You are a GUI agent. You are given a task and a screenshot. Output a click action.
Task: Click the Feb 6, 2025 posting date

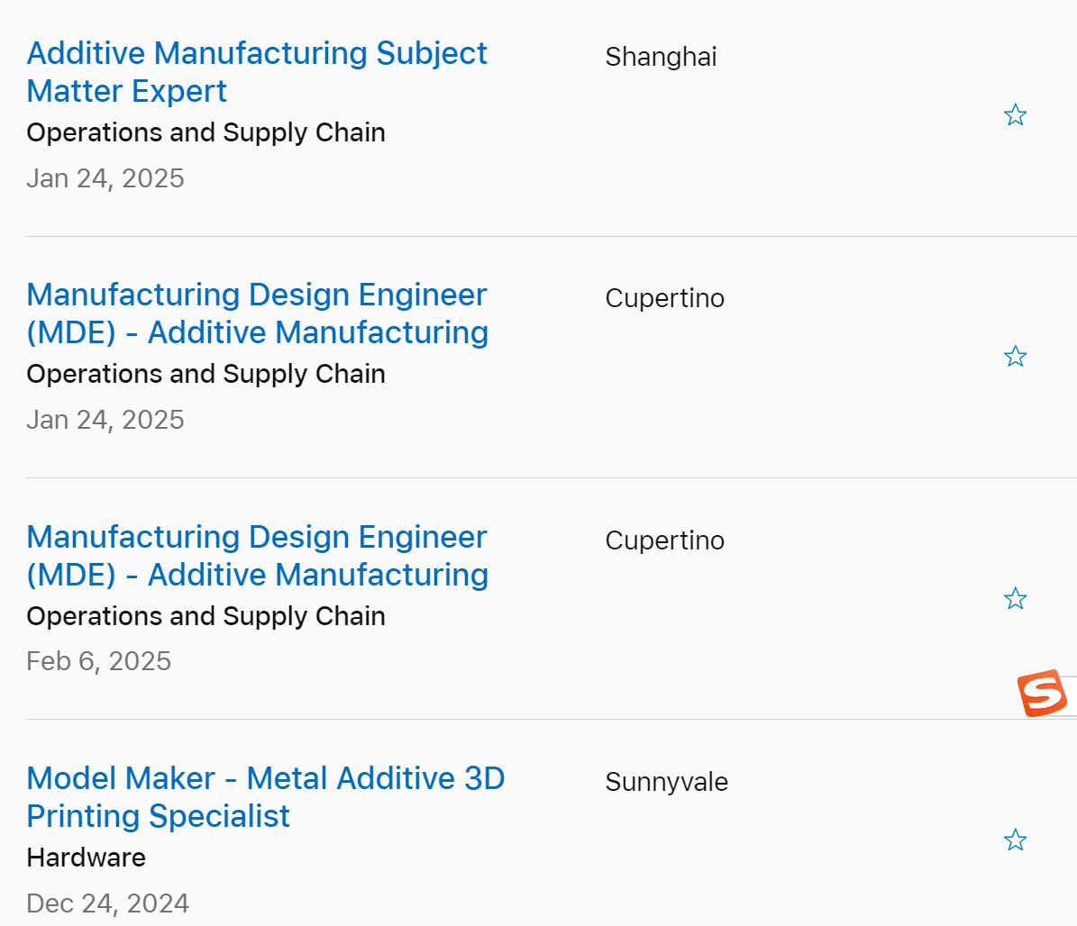(x=98, y=661)
